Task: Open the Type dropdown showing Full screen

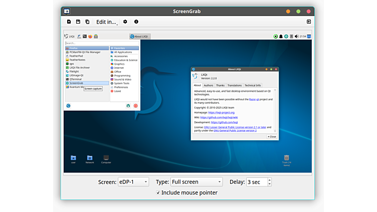Action: (x=196, y=182)
